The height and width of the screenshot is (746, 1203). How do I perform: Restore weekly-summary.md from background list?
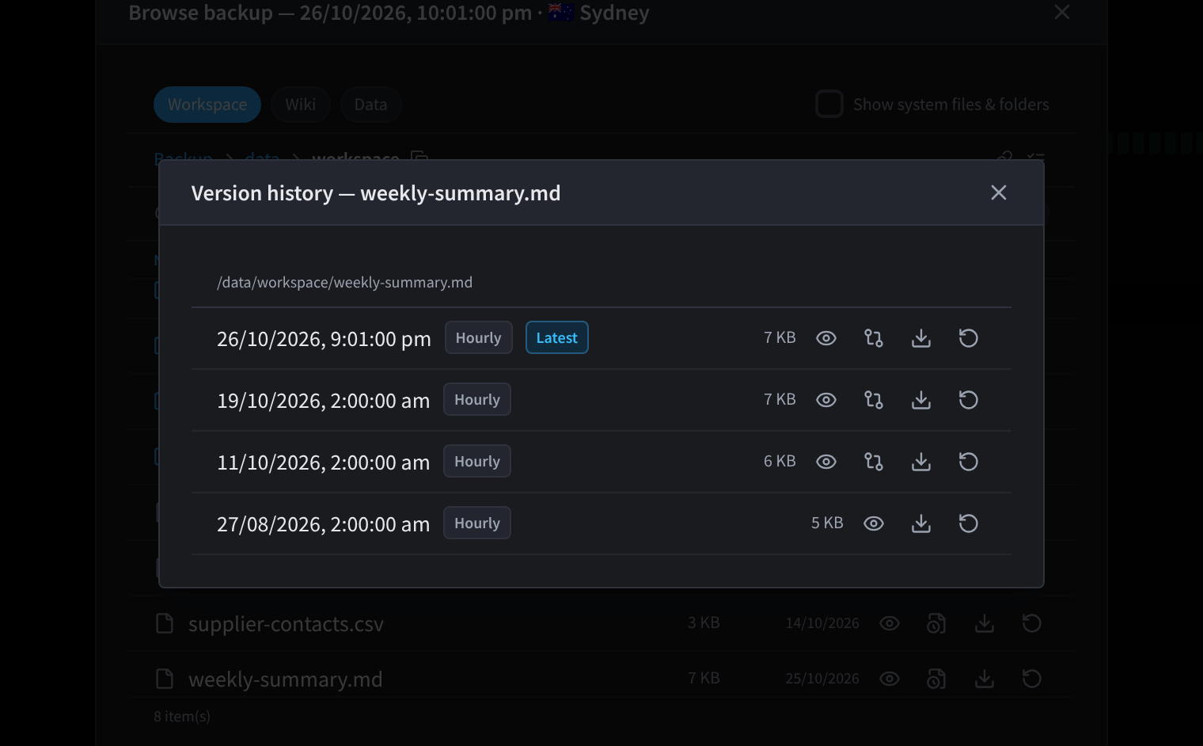coord(1032,679)
